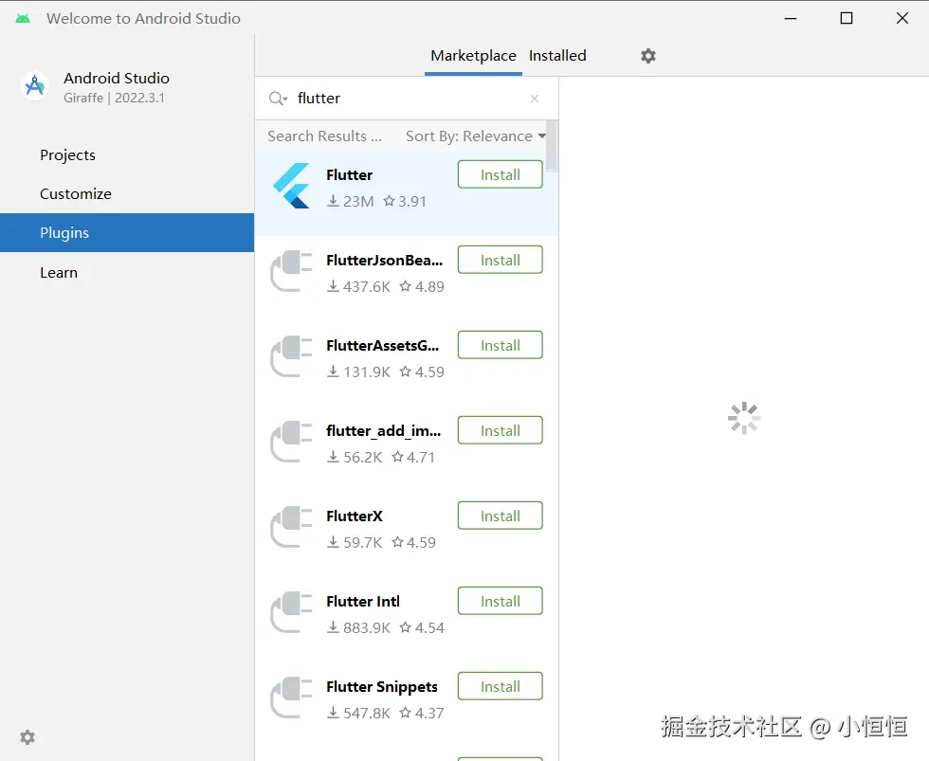Click the Flutter plugin logo icon
Viewport: 929px width, 761px height.
tap(291, 186)
